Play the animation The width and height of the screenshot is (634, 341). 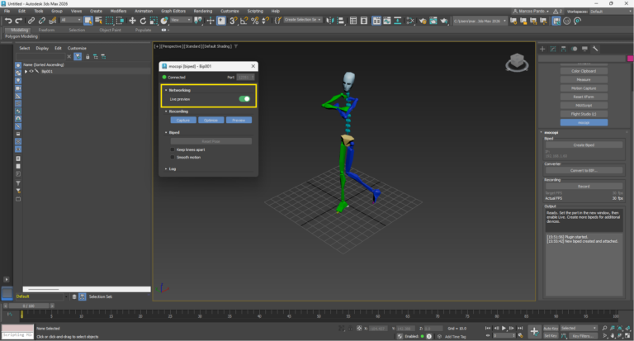pos(504,328)
